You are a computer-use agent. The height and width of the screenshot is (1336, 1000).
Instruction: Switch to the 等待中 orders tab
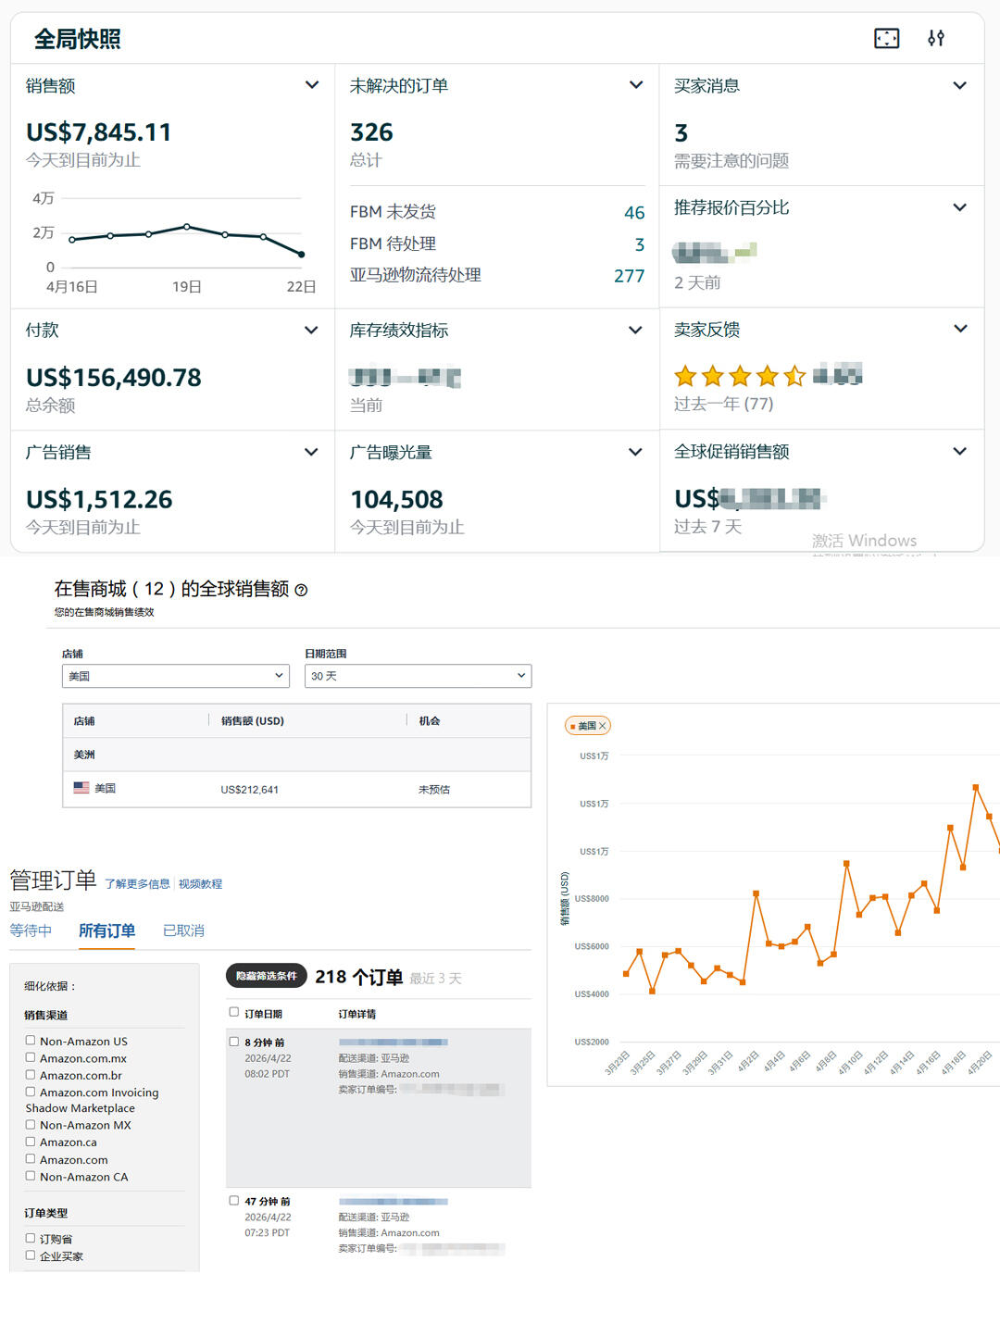coord(31,930)
